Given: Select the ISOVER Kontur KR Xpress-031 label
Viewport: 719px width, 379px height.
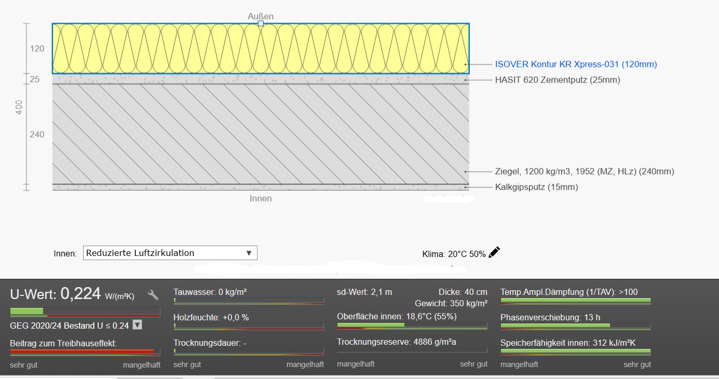Looking at the screenshot, I should coord(576,64).
